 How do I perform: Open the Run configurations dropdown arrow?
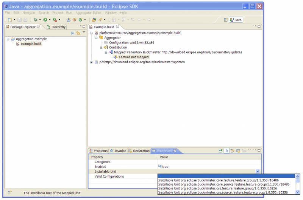tap(50, 20)
